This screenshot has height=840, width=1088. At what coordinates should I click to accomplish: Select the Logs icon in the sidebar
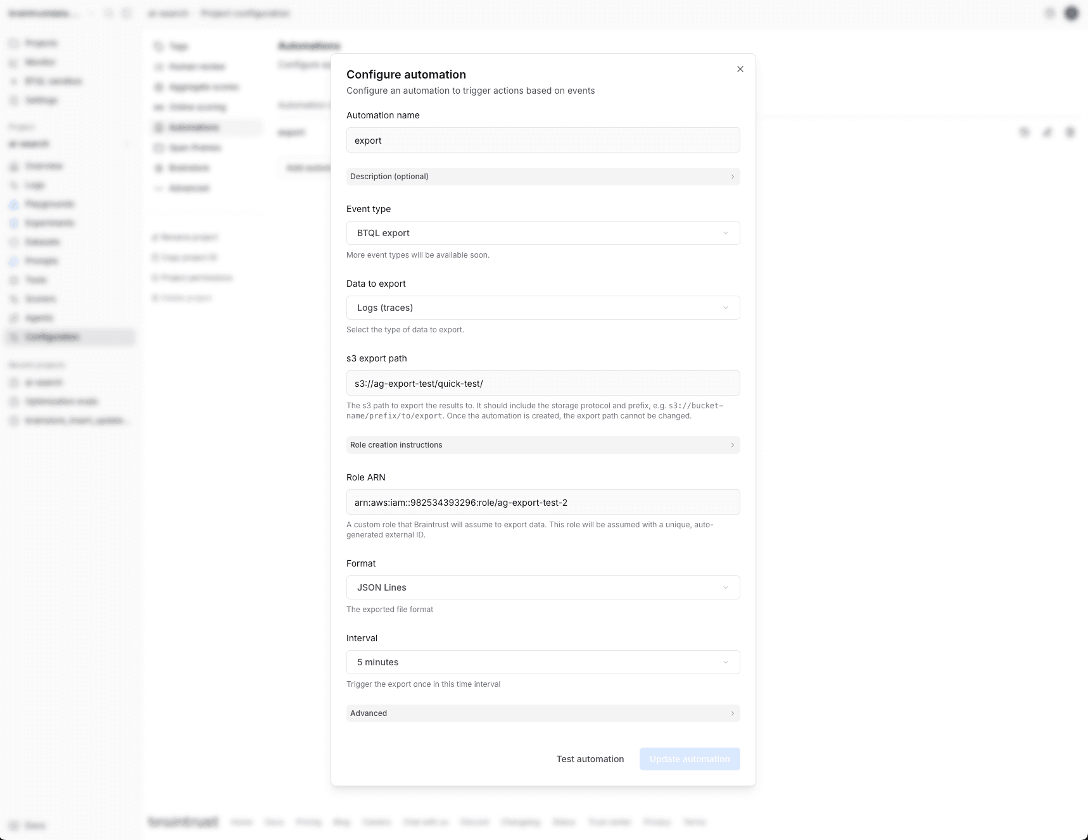(14, 185)
